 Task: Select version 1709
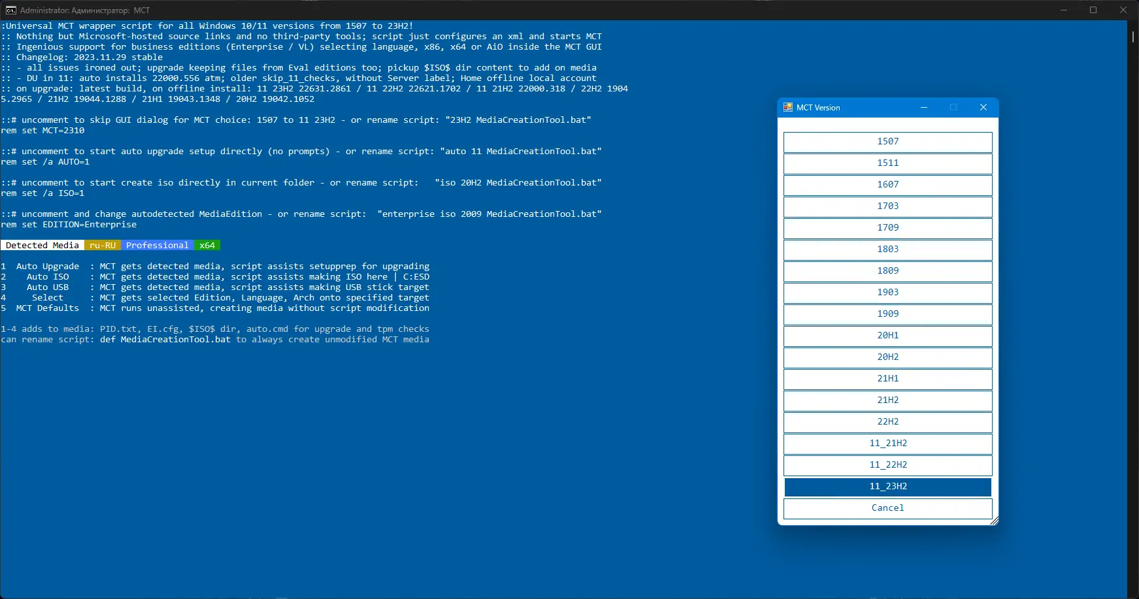pos(888,228)
